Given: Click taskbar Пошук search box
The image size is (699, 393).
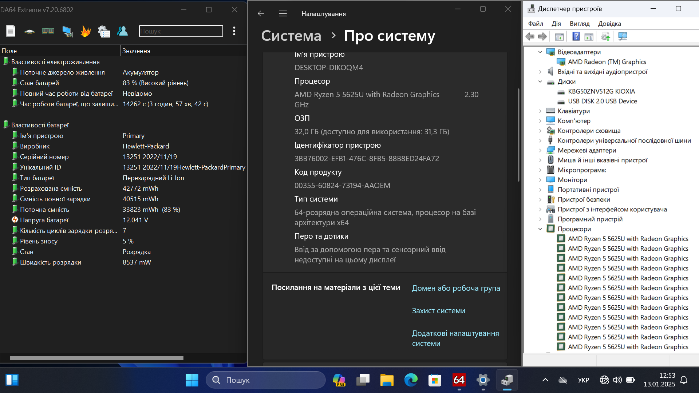Looking at the screenshot, I should (x=266, y=380).
